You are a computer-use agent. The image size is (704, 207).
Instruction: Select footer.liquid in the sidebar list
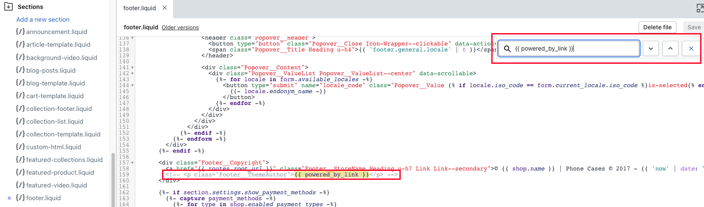click(43, 198)
